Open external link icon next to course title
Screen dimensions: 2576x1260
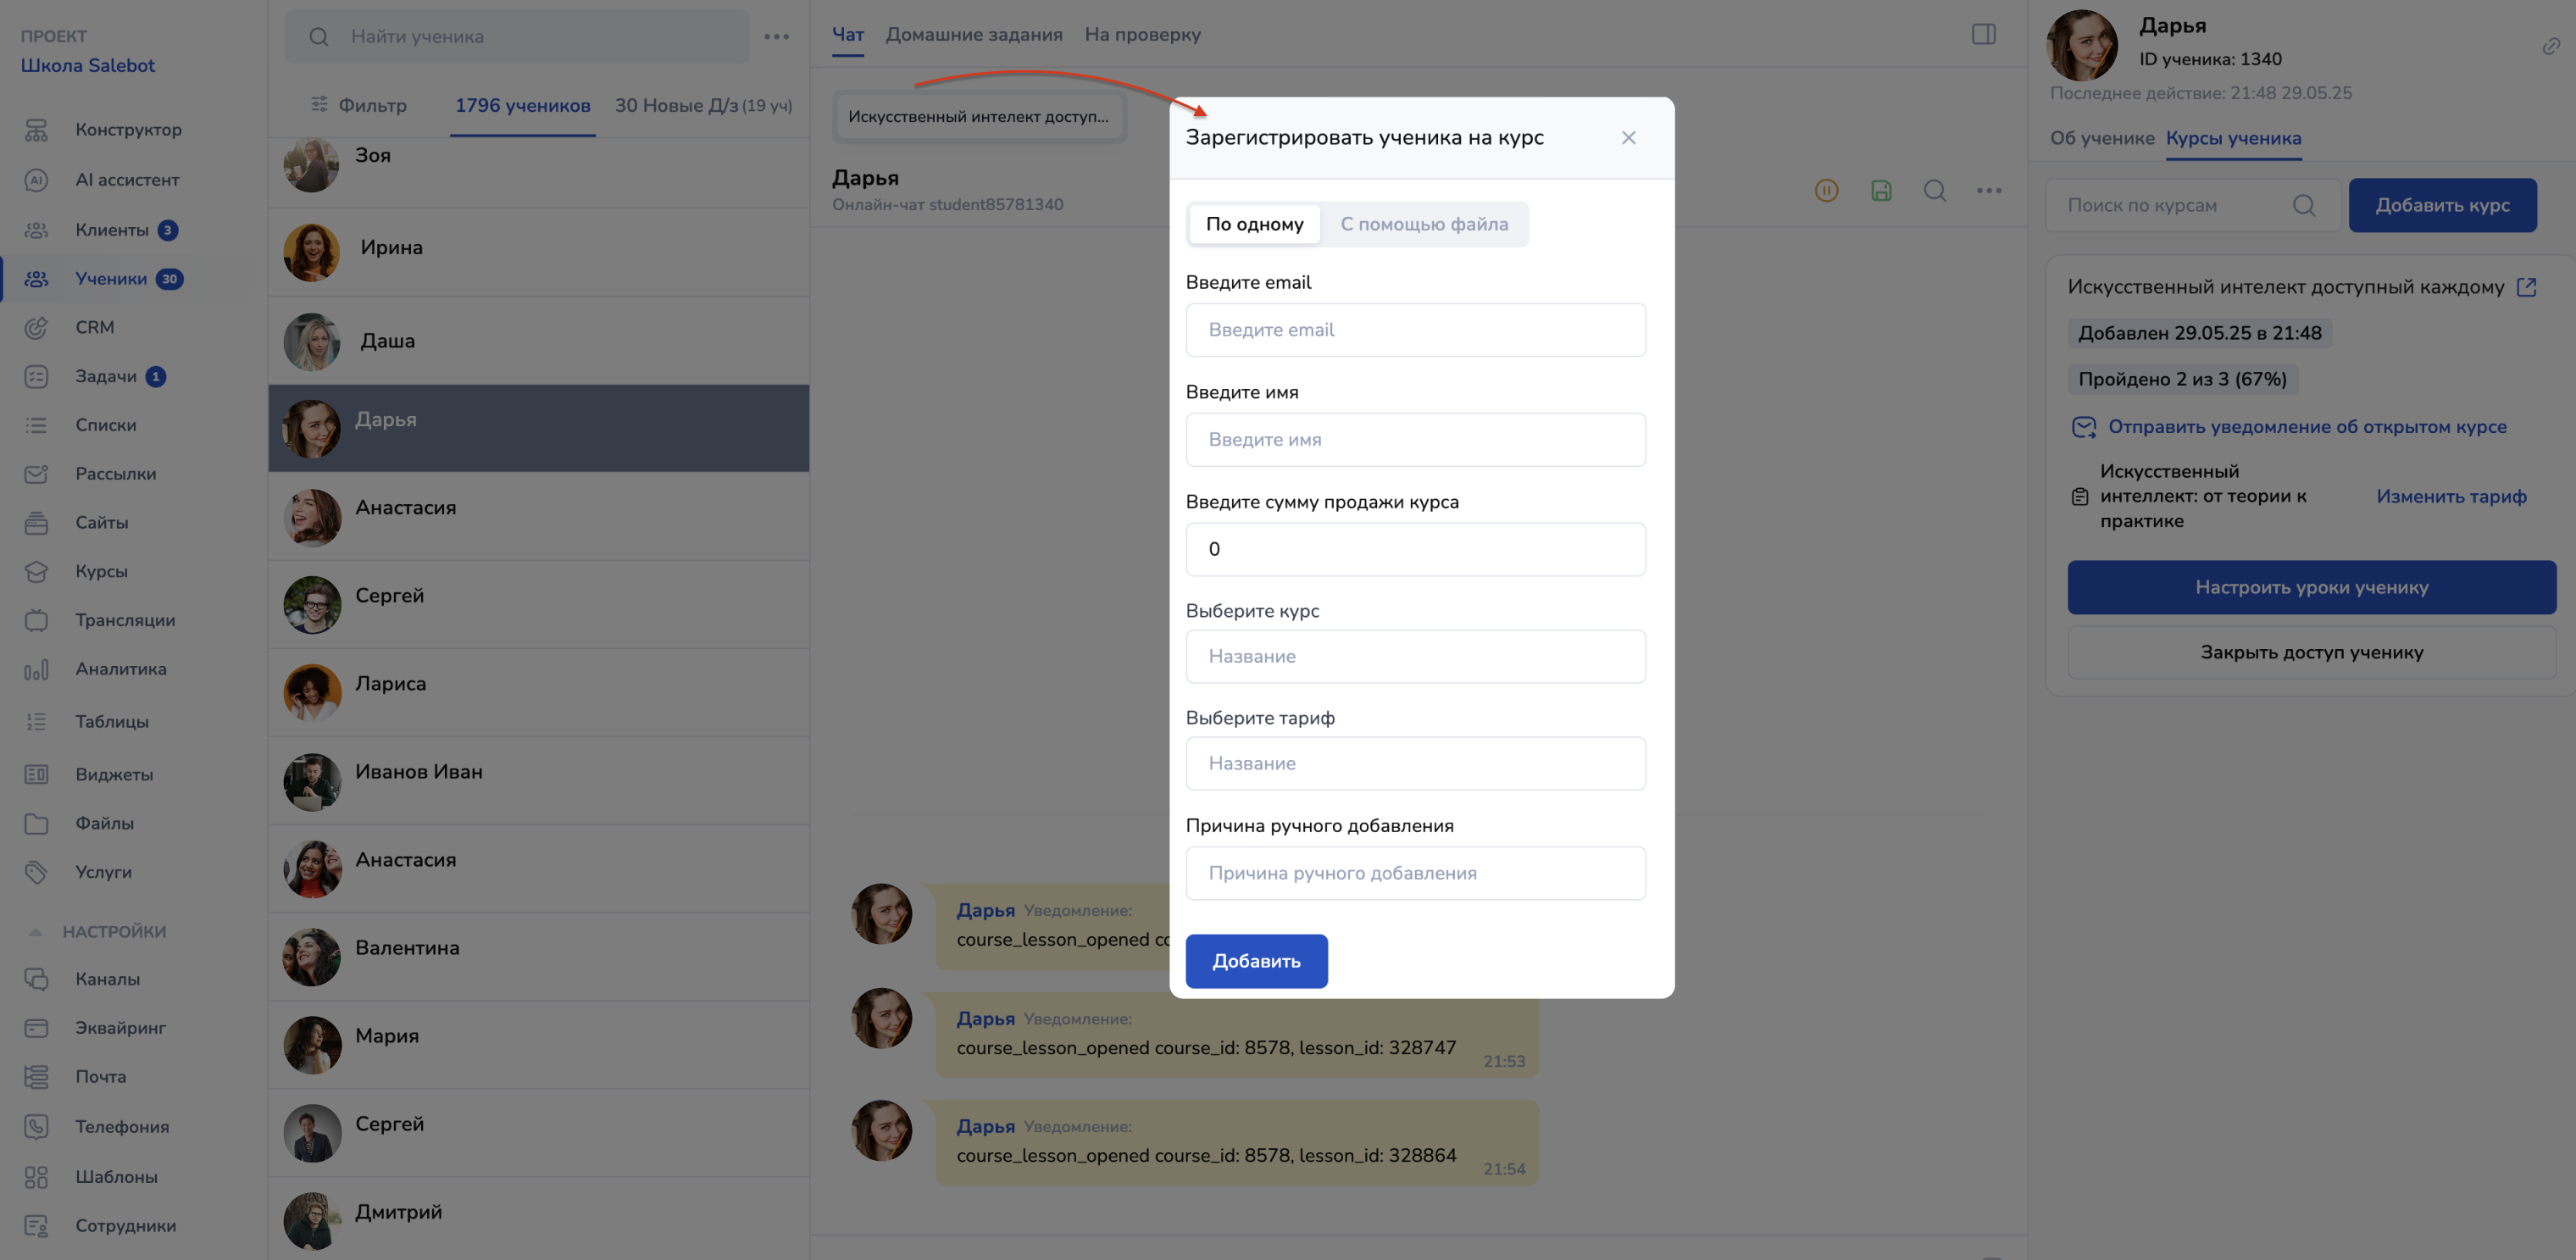[2526, 287]
